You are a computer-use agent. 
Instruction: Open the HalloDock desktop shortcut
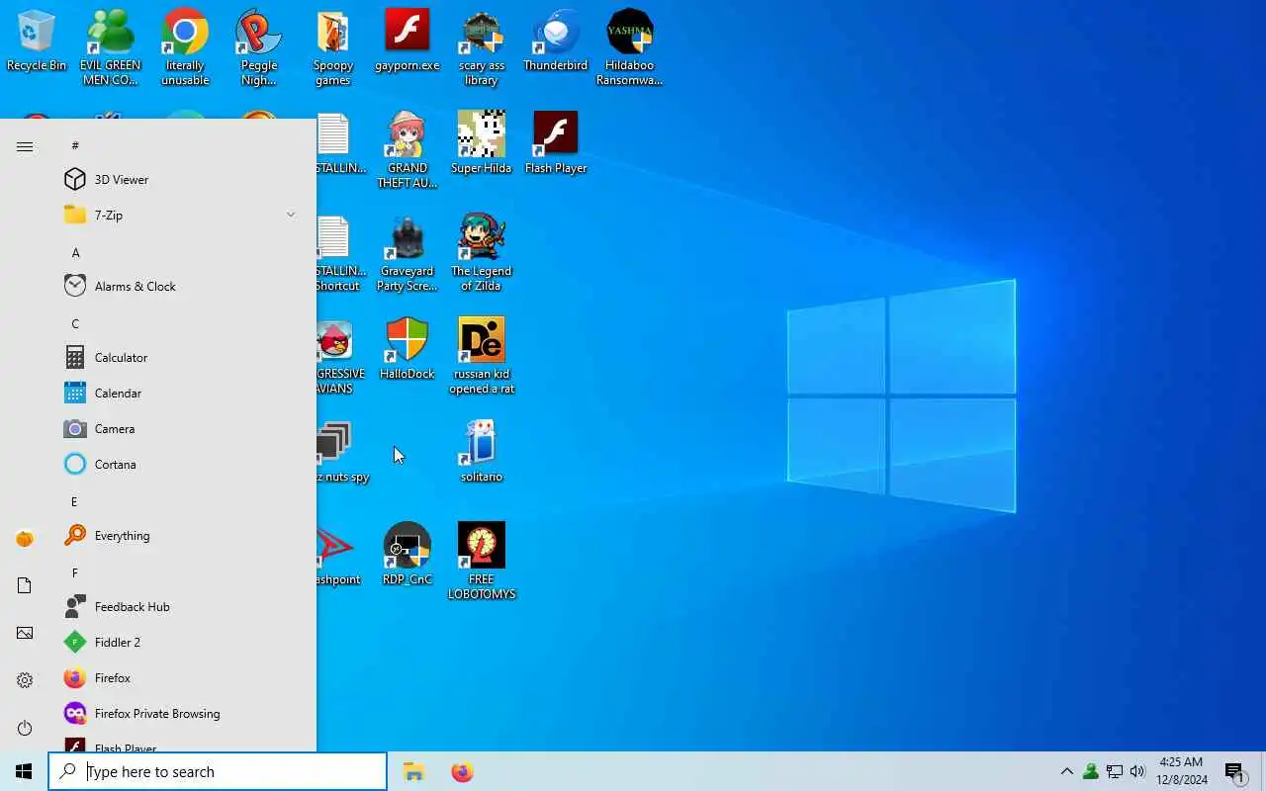coord(407,349)
